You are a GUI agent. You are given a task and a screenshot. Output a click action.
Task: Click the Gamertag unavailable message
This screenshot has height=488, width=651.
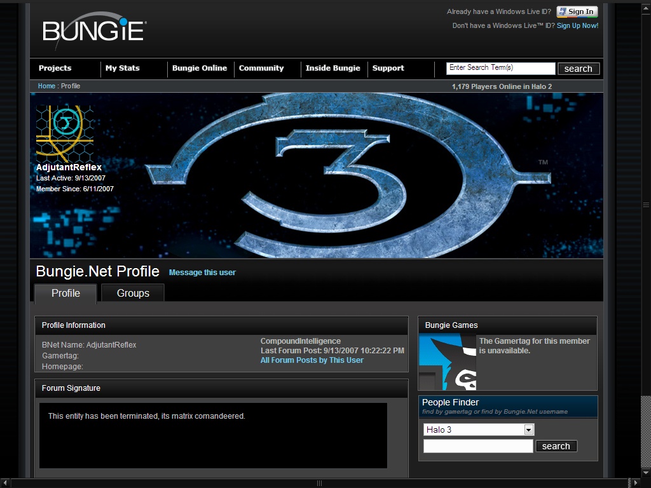tap(534, 346)
